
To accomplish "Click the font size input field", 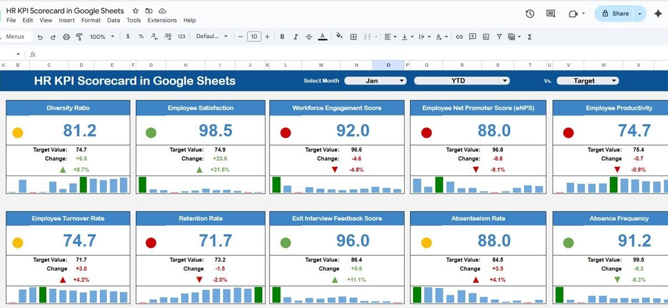I will click(253, 37).
